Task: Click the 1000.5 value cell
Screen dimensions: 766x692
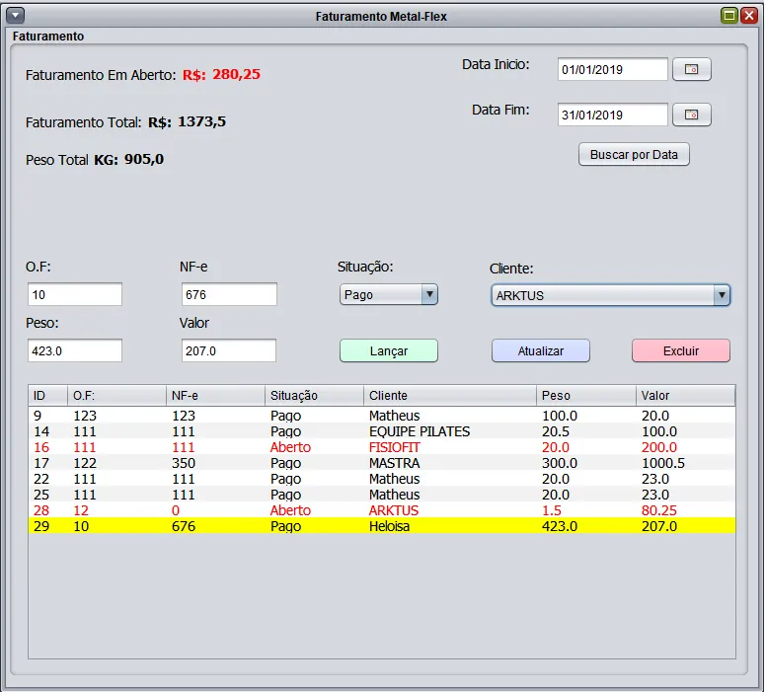Action: coord(685,463)
